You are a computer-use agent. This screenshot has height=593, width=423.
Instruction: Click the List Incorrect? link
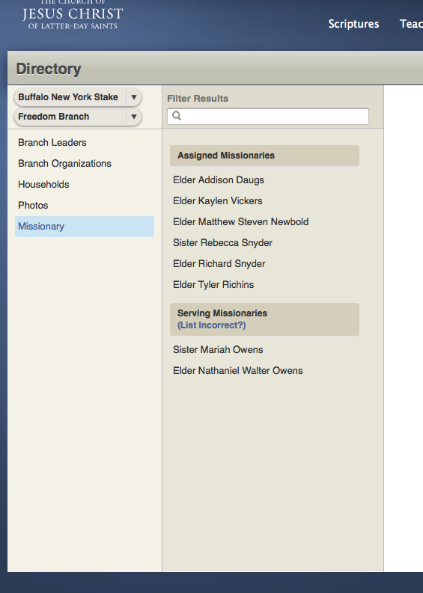[x=211, y=325]
